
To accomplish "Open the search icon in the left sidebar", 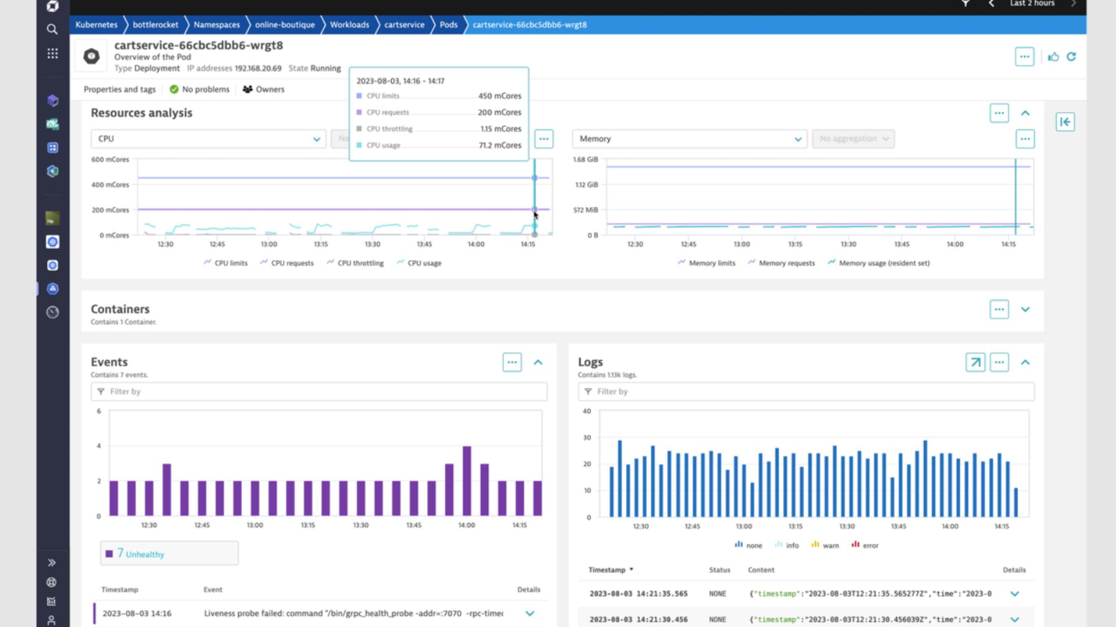I will [x=52, y=28].
